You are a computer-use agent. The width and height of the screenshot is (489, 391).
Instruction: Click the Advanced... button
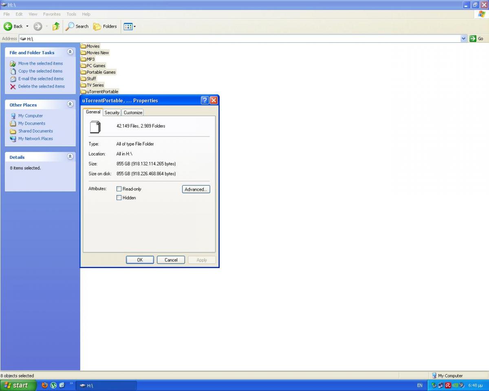[x=196, y=189]
